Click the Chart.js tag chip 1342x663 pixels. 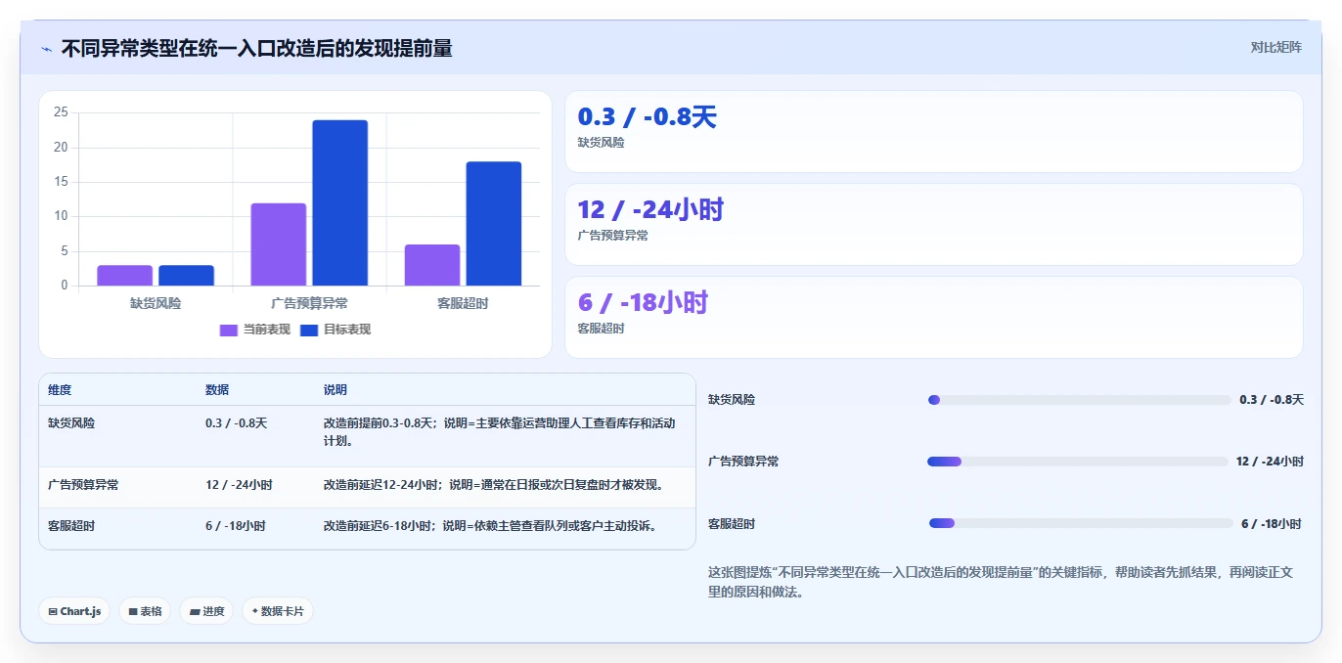point(76,611)
